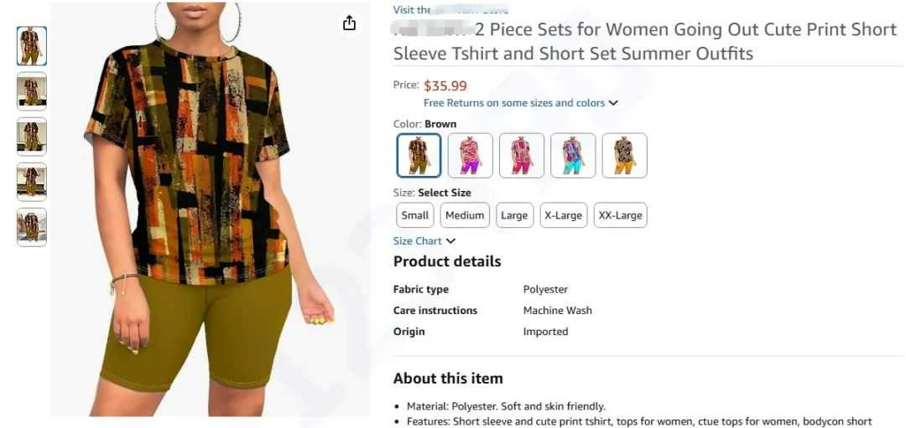Expand the Size Chart dropdown

point(424,241)
